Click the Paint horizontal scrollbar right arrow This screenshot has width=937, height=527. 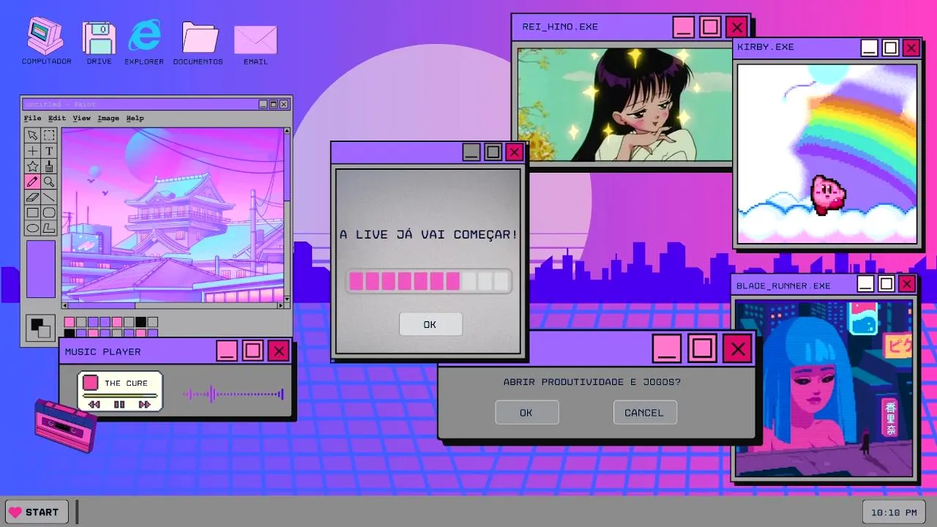(279, 305)
